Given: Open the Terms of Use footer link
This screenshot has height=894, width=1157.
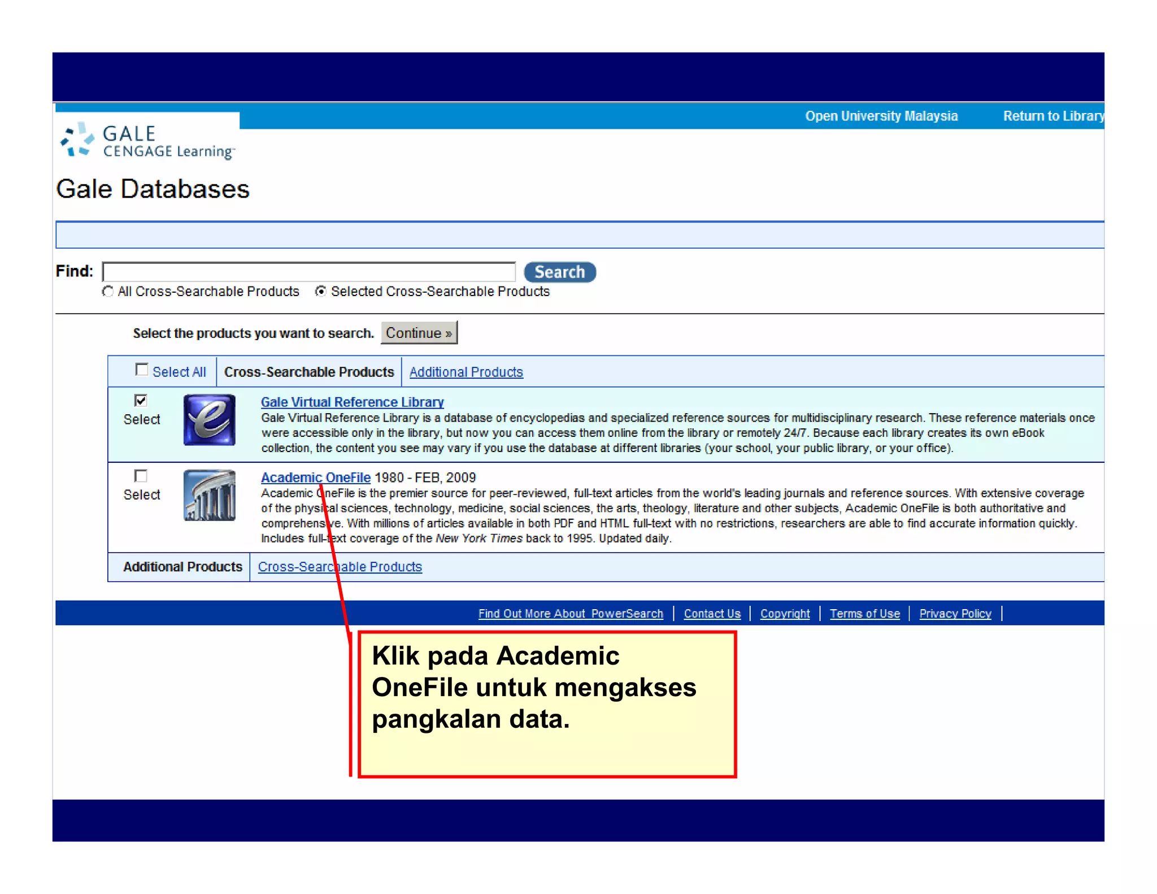Looking at the screenshot, I should tap(864, 613).
